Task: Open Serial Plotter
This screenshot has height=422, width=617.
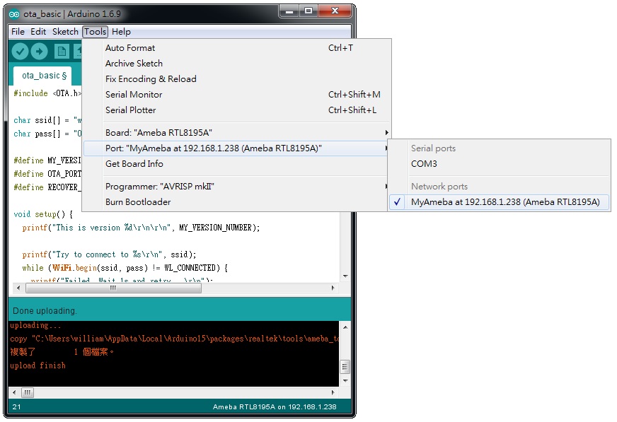Action: [236, 110]
